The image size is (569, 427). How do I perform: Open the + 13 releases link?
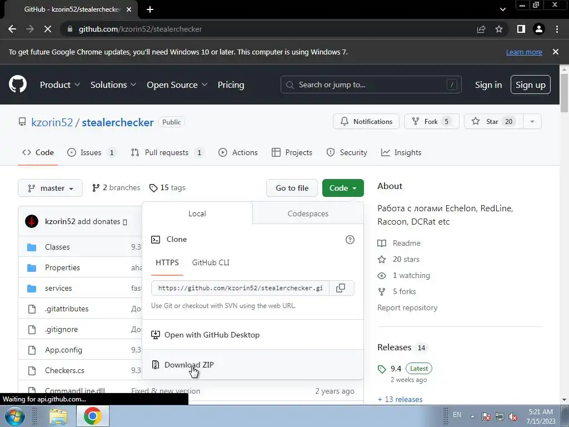pyautogui.click(x=400, y=399)
